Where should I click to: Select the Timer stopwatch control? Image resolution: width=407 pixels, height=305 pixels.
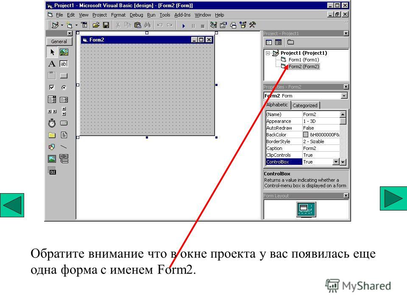click(x=52, y=123)
